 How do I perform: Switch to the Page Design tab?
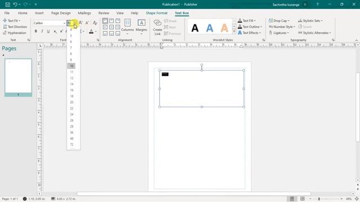[x=61, y=13]
